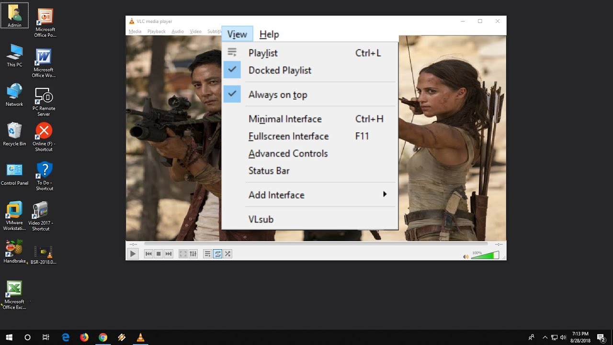This screenshot has height=345, width=613.
Task: Stop playback in VLC controls
Action: 159,254
